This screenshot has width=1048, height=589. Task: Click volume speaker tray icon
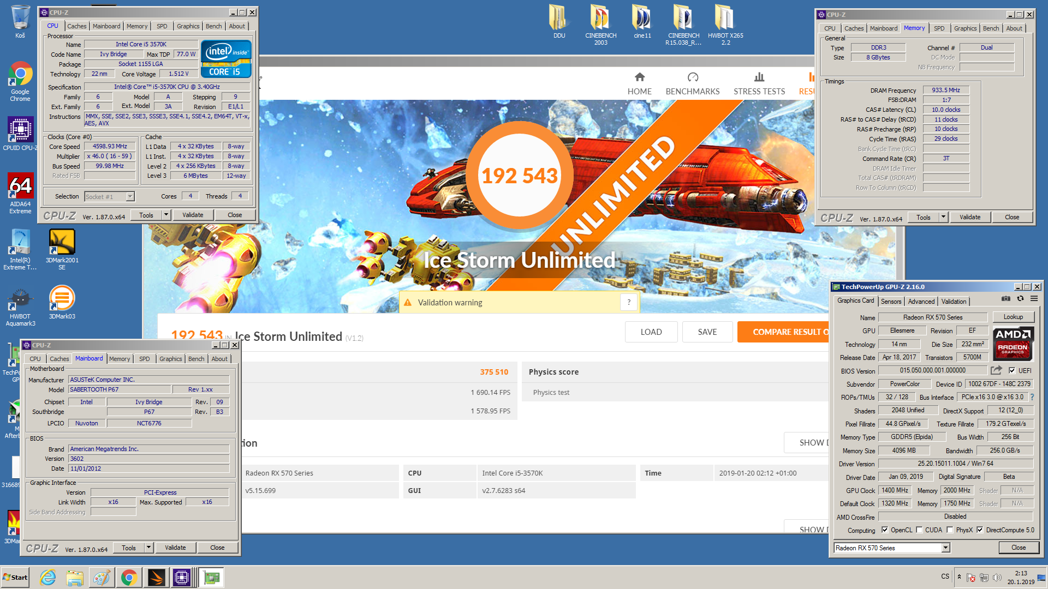[x=997, y=578]
